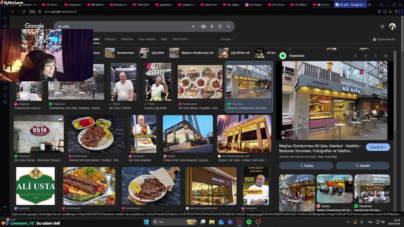Clear the Google search box text
404x227 pixels.
coord(193,26)
